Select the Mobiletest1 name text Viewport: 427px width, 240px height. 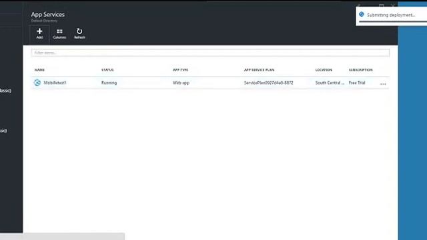[55, 83]
